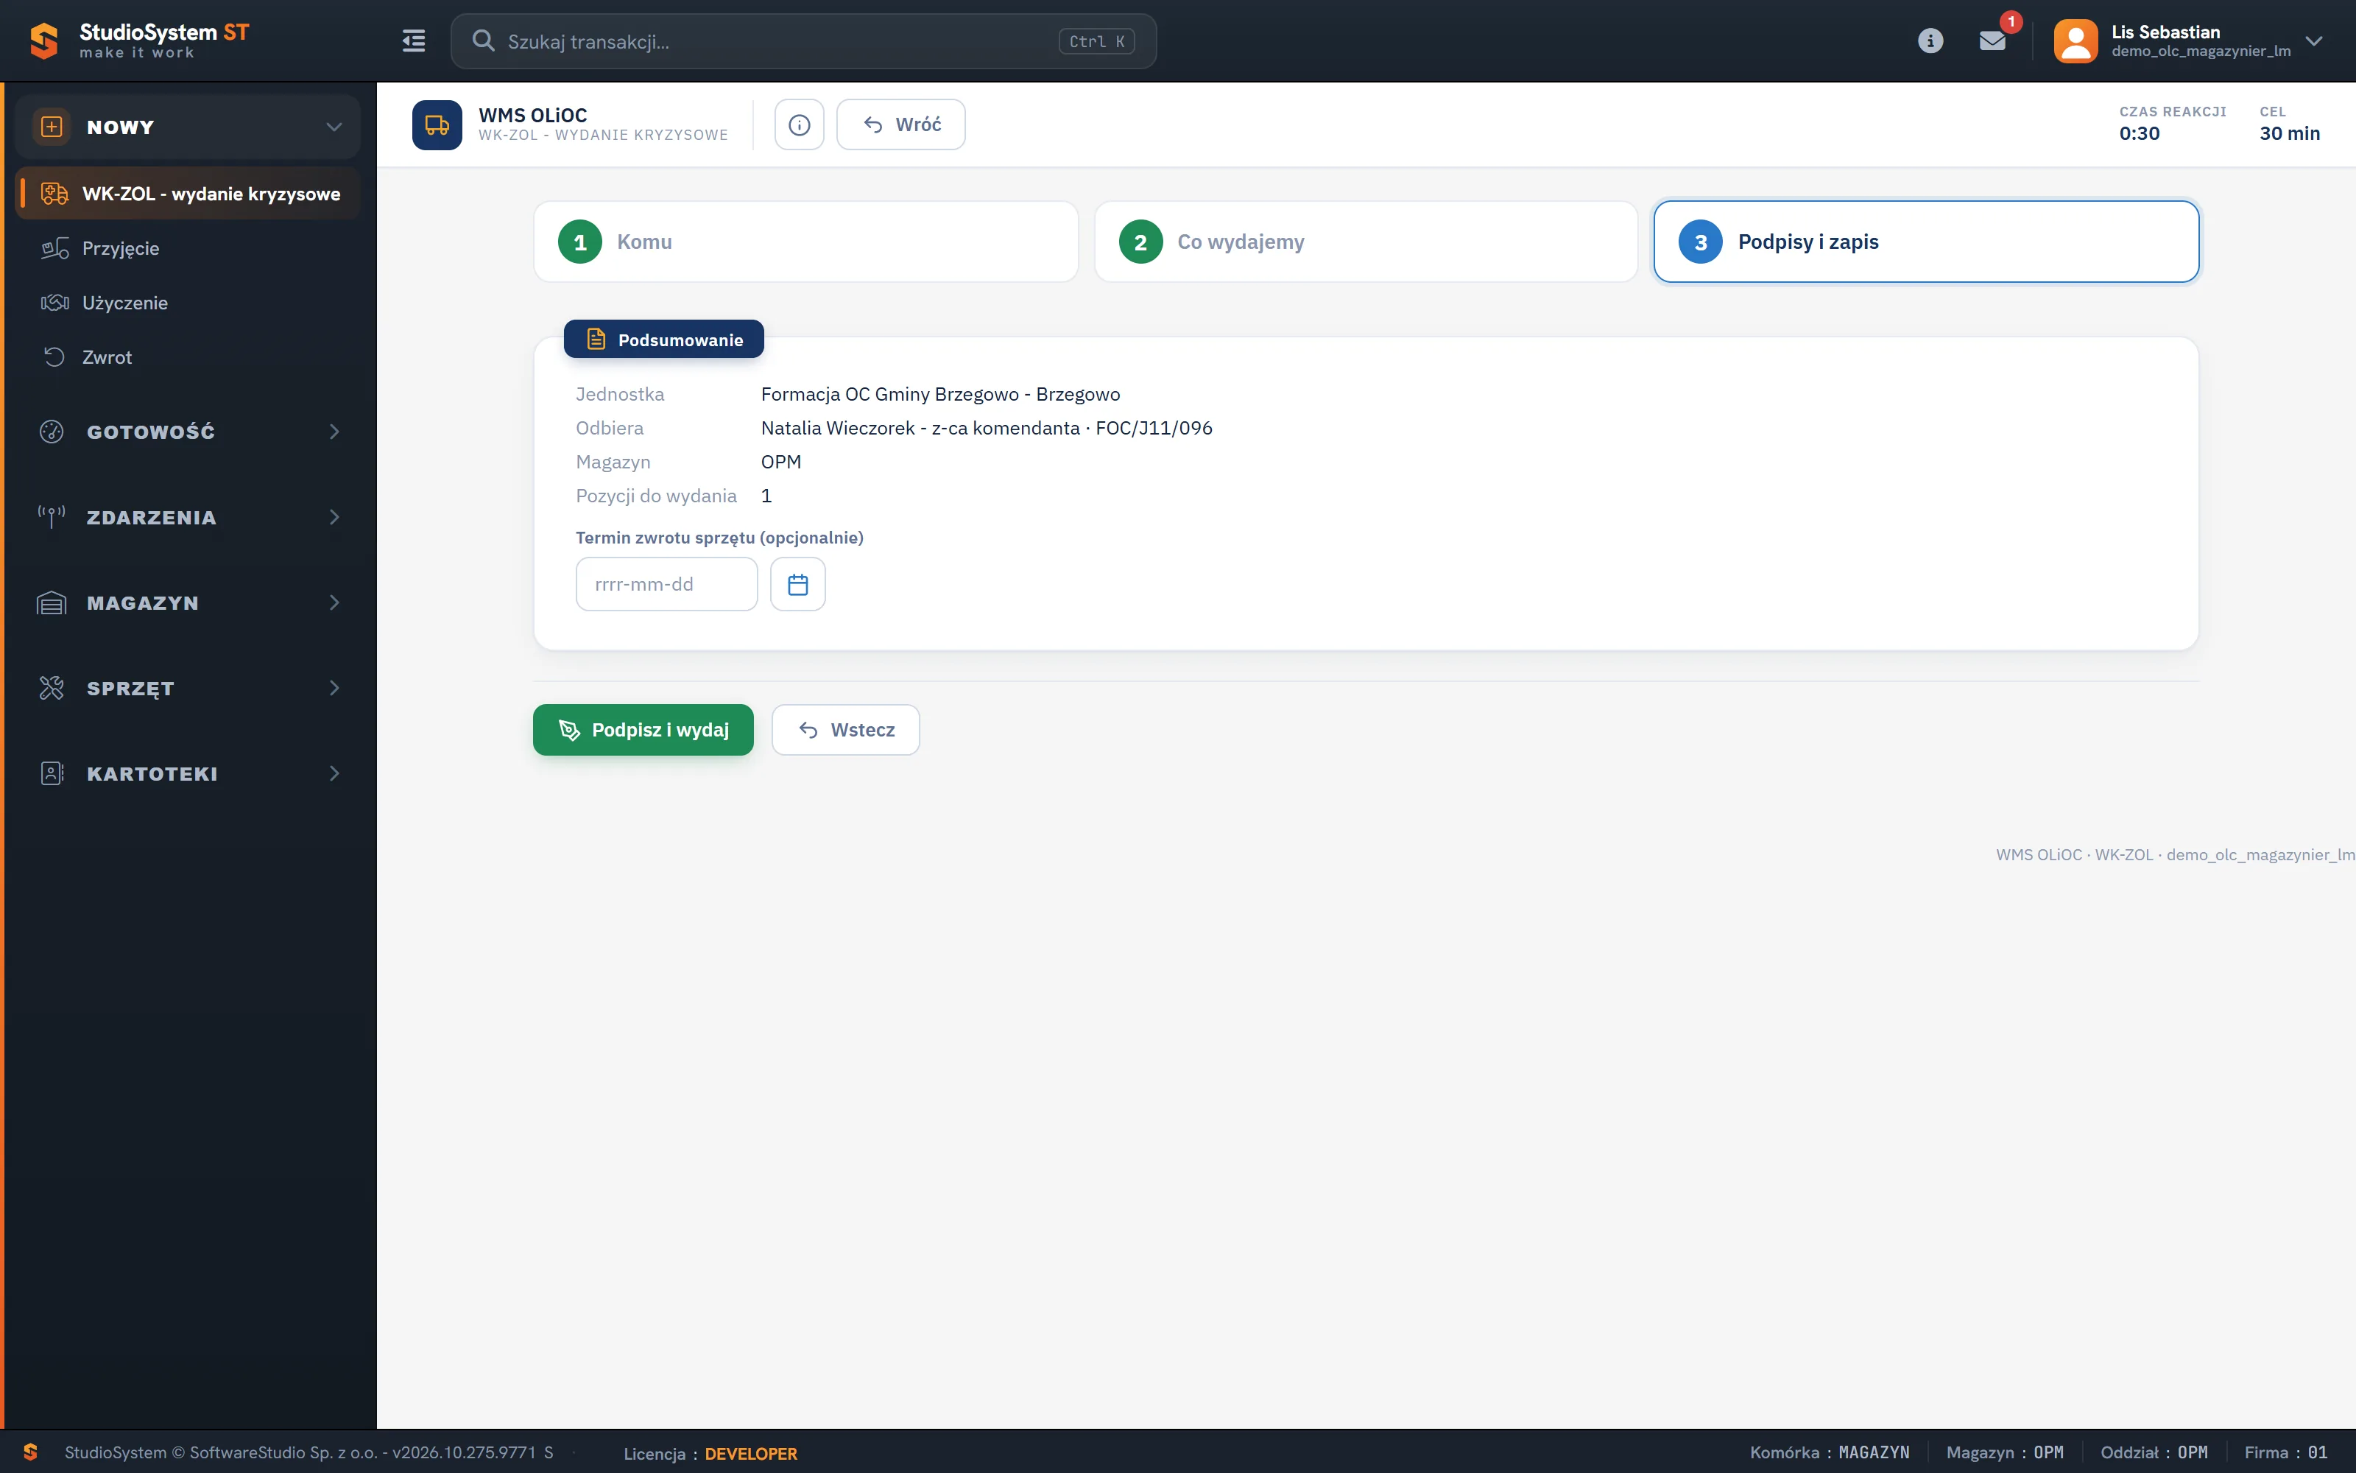Screen dimensions: 2356x1473
Task: Click the StudioSystem logo icon
Action: click(x=44, y=41)
